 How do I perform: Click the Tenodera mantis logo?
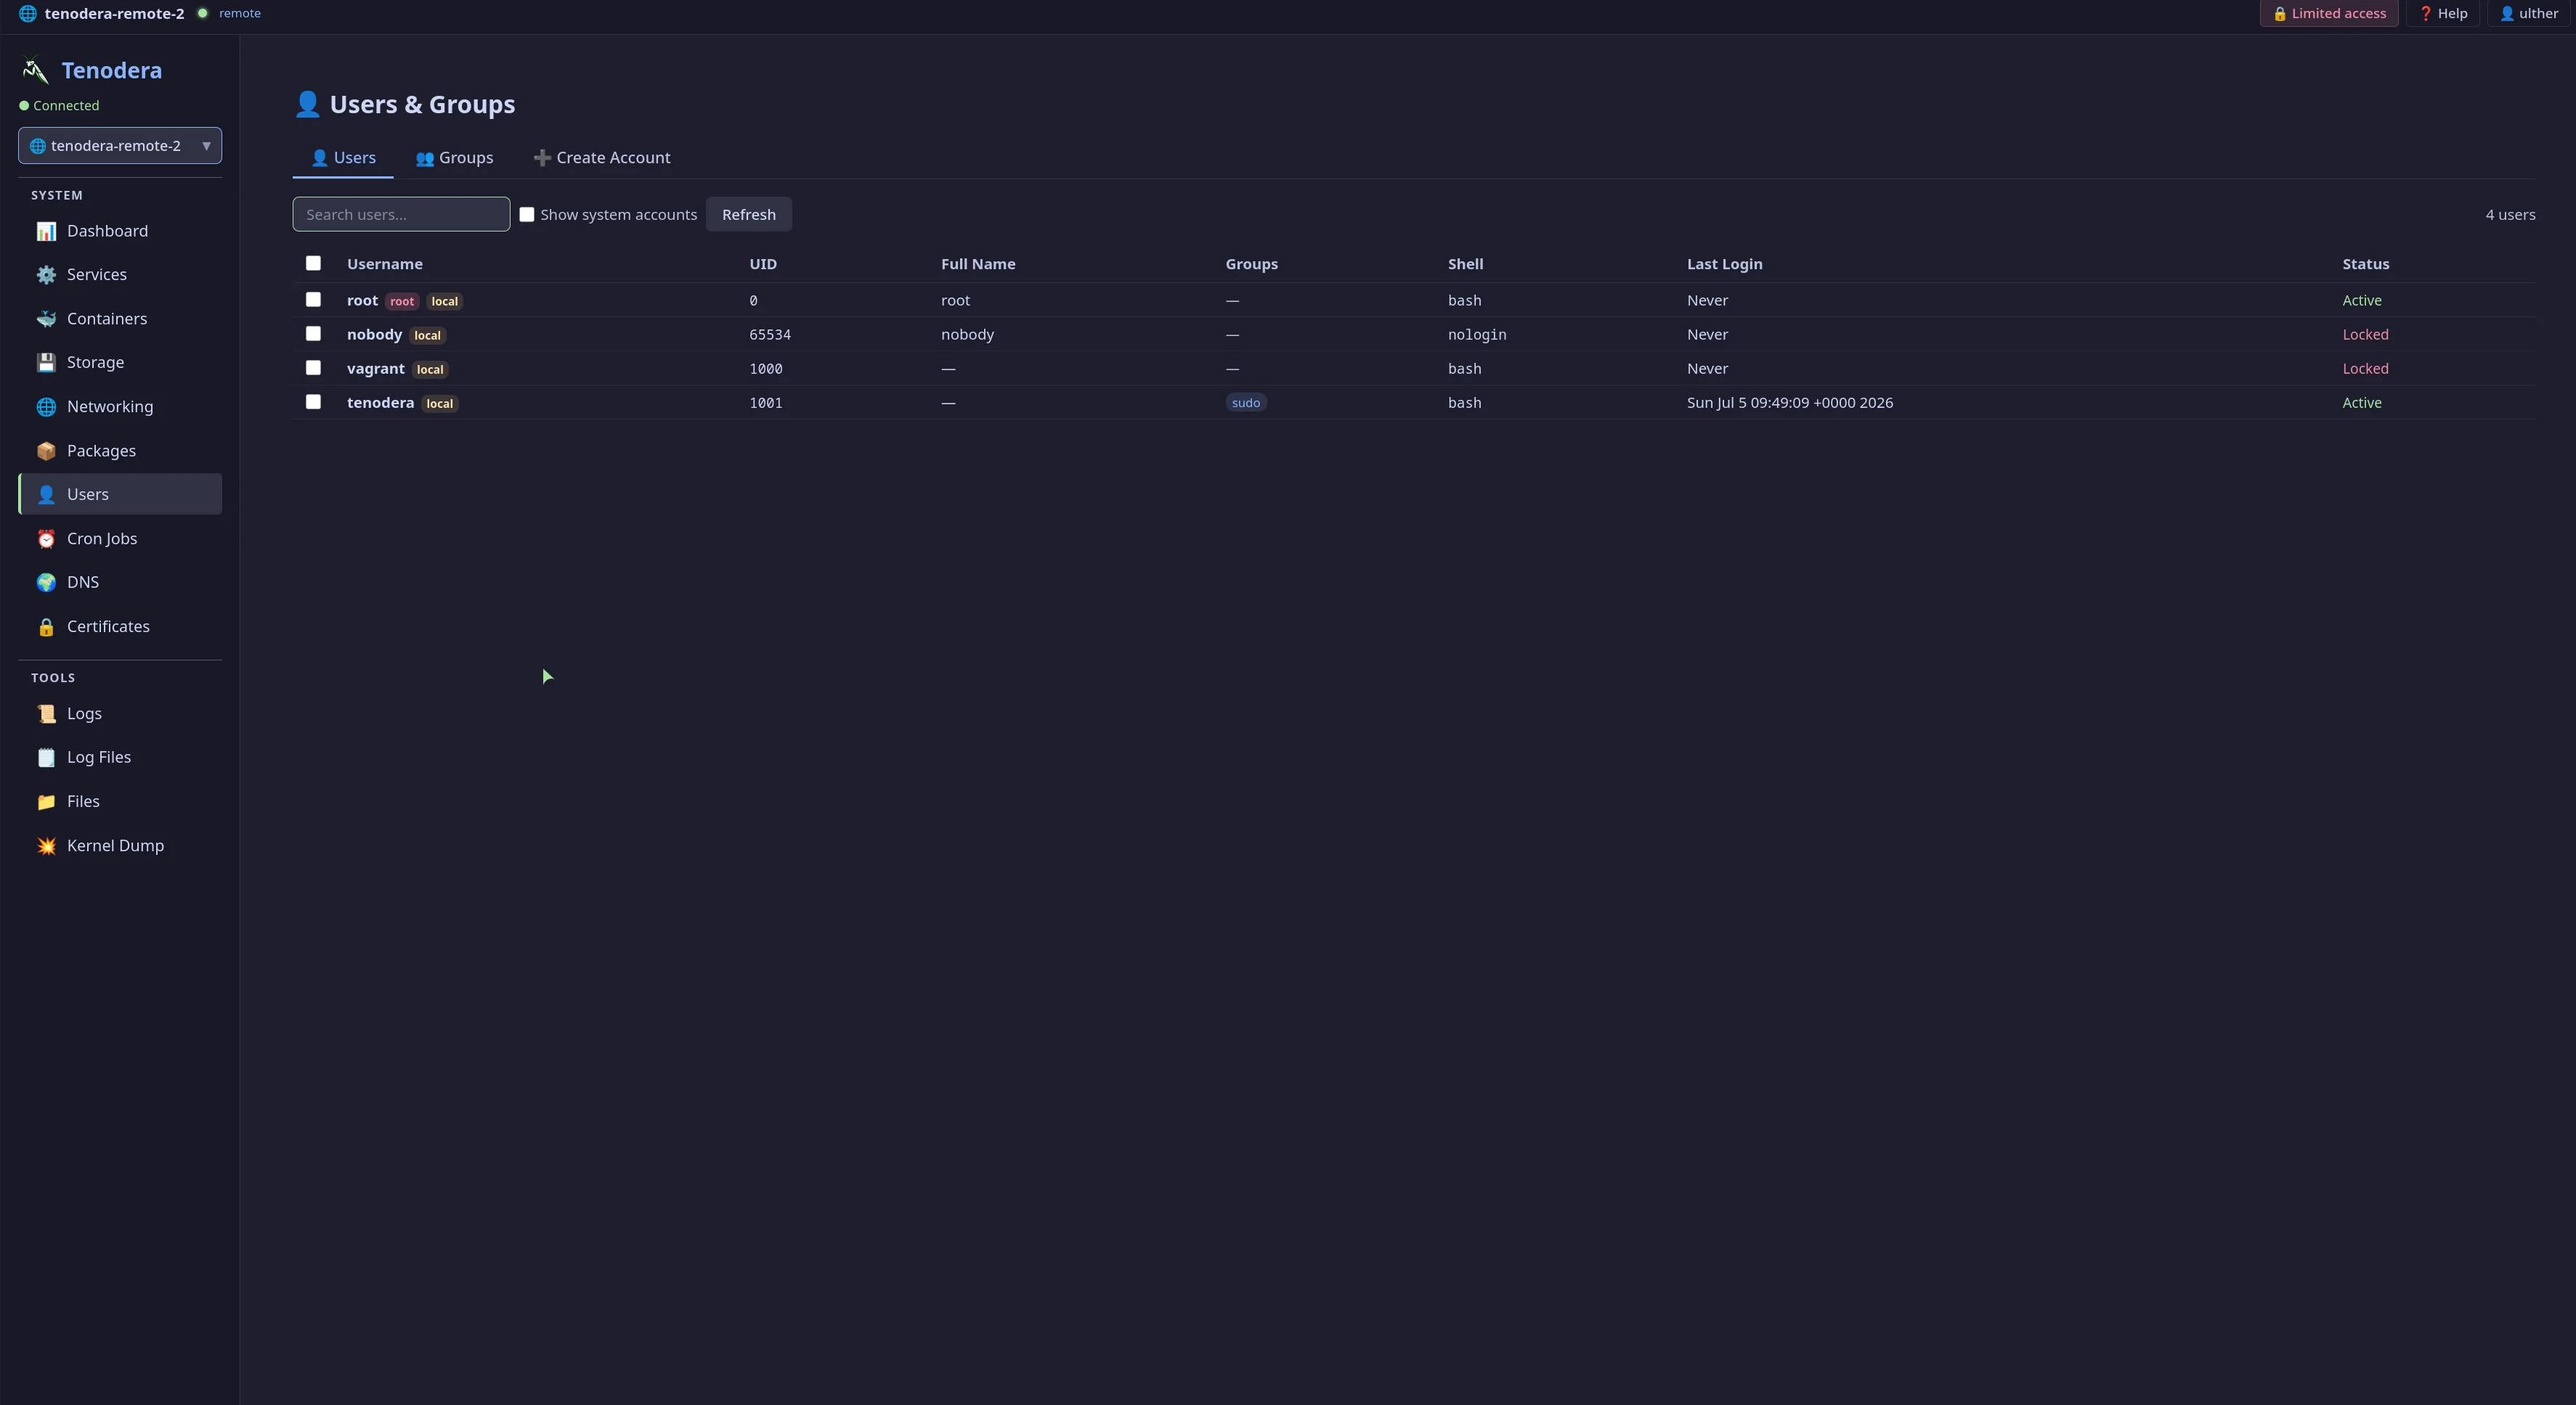click(x=35, y=70)
